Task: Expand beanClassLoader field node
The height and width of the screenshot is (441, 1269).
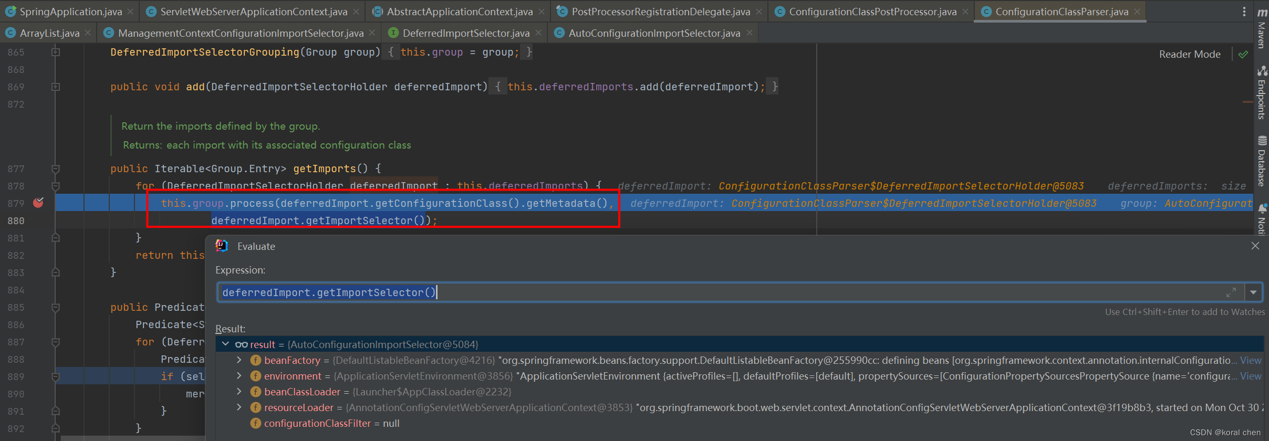Action: point(239,392)
